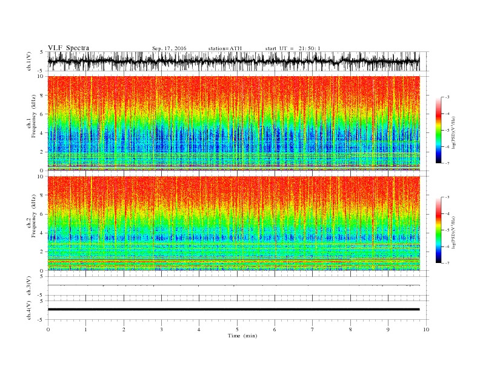Click time axis tick label "4"

coord(199,329)
